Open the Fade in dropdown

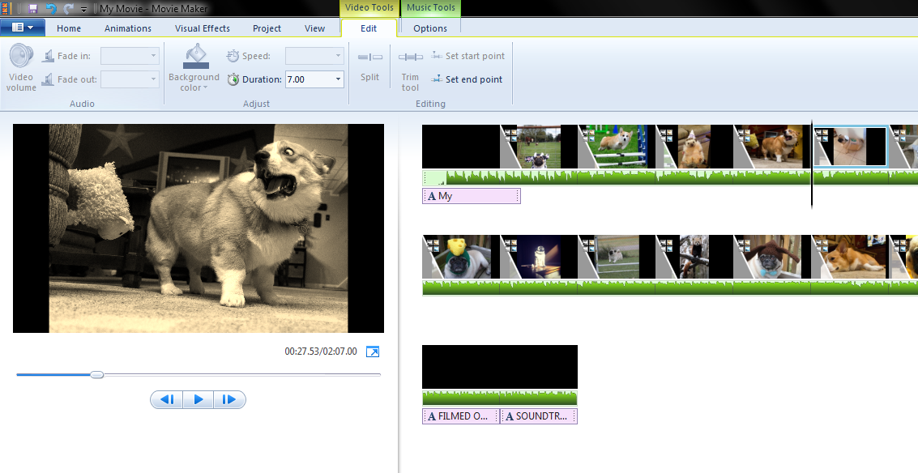click(x=152, y=55)
